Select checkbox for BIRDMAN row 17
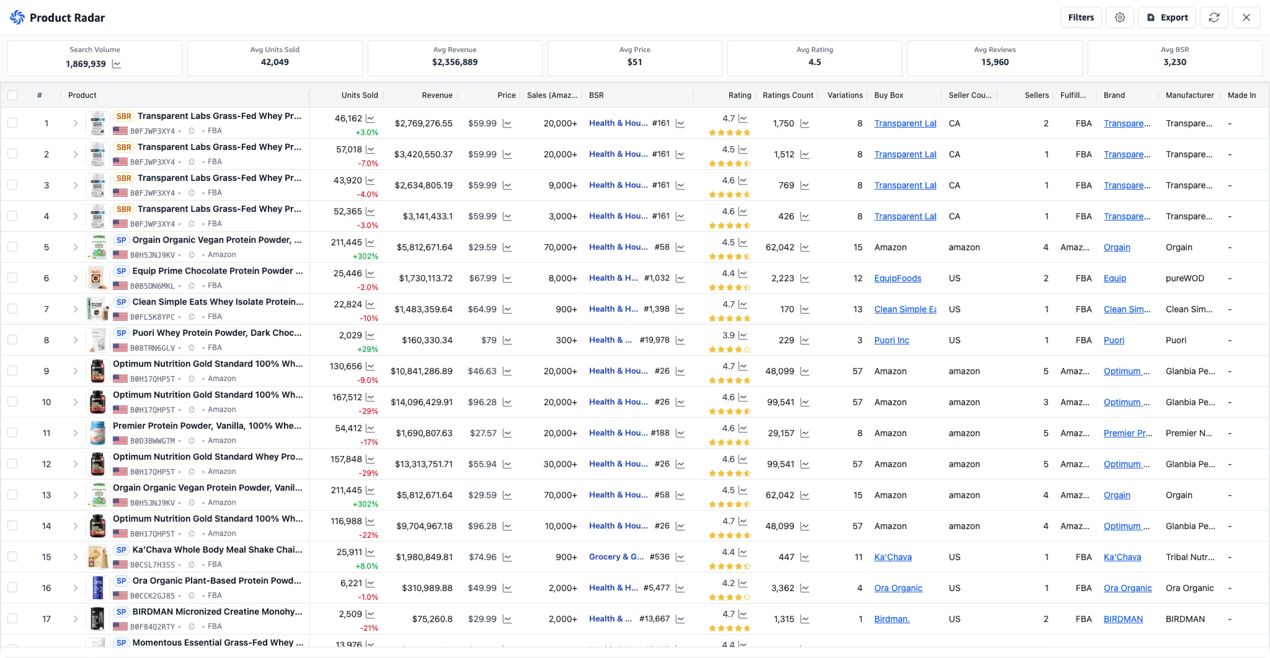 coord(12,619)
